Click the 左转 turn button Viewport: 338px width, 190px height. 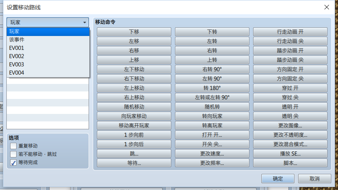[212, 41]
